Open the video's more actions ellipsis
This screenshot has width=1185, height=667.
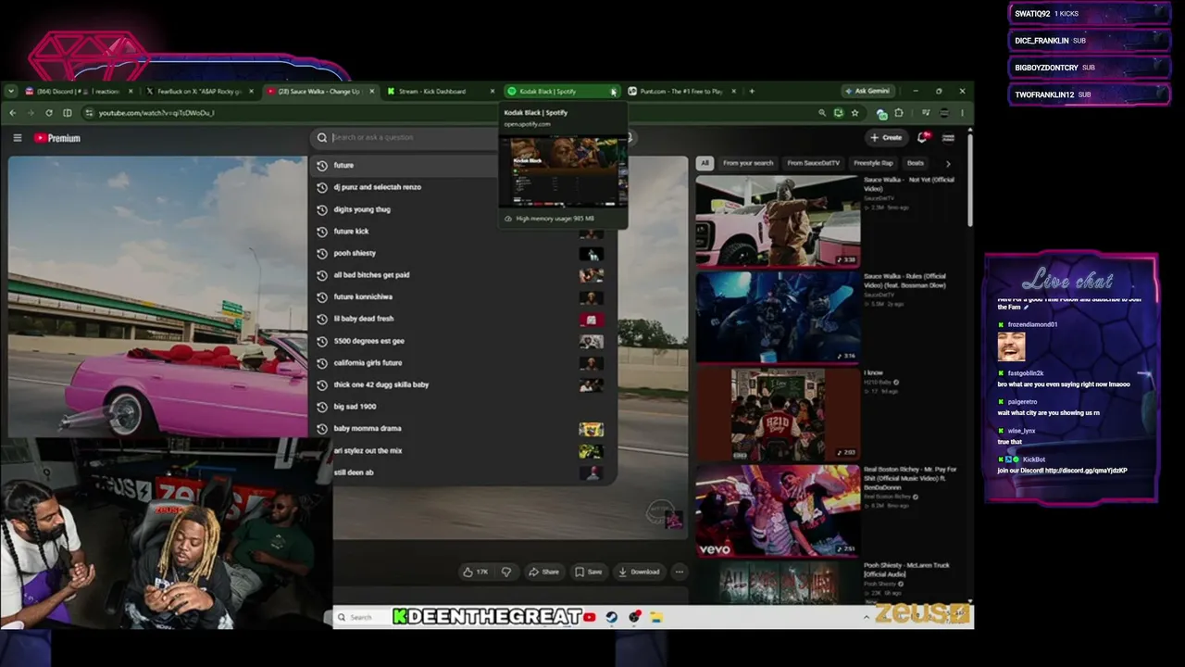point(679,572)
